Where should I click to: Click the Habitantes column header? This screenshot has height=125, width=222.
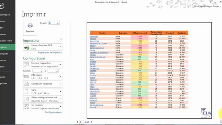[182, 33]
